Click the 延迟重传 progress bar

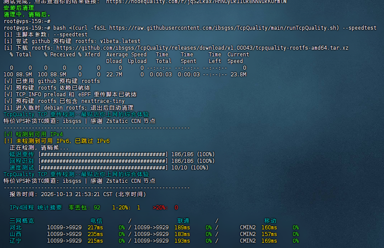click(103, 154)
